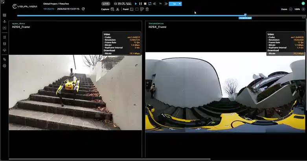The height and width of the screenshot is (161, 307).
Task: Click the horizontal scrollbar at the bottom
Action: click(110, 159)
